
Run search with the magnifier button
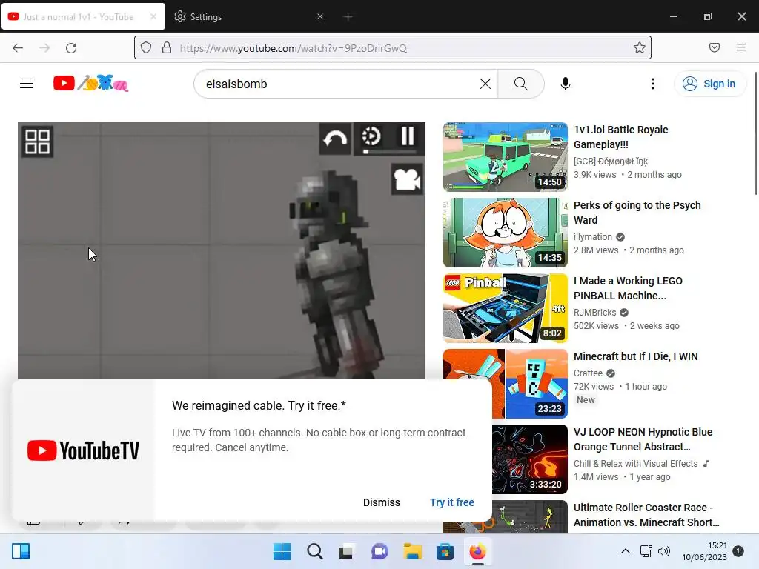521,84
